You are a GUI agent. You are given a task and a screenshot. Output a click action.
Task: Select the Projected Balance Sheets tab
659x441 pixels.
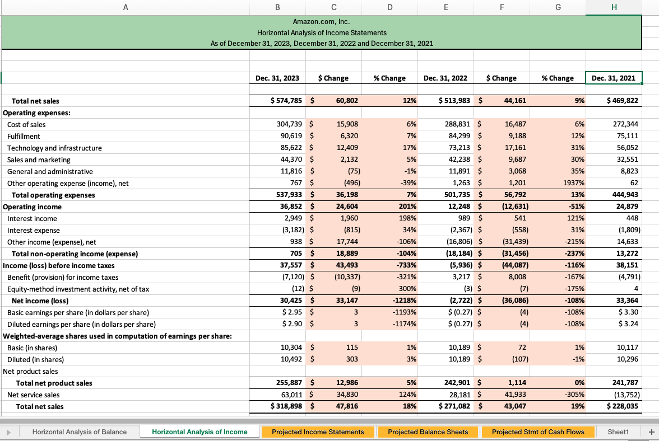[x=428, y=431]
